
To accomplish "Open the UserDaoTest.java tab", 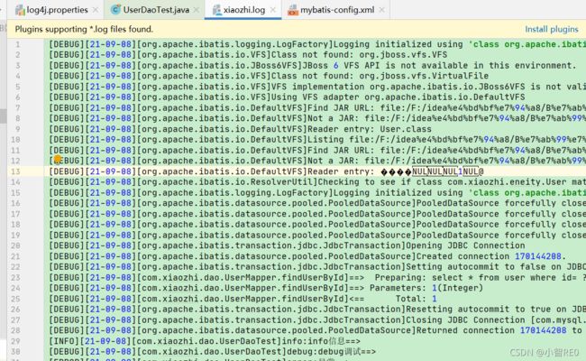I will (156, 10).
